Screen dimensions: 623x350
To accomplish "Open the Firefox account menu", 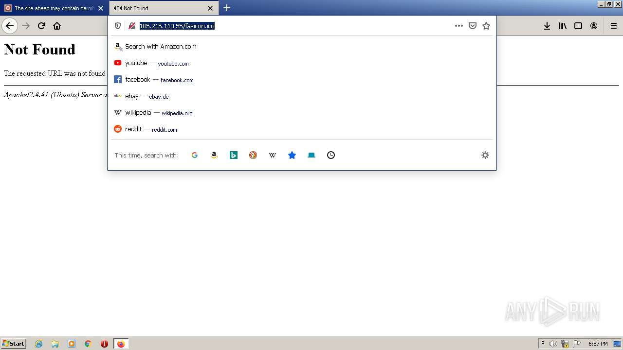I will (x=594, y=26).
